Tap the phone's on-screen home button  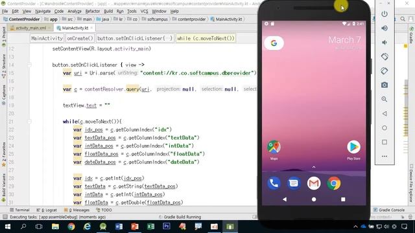point(314,199)
